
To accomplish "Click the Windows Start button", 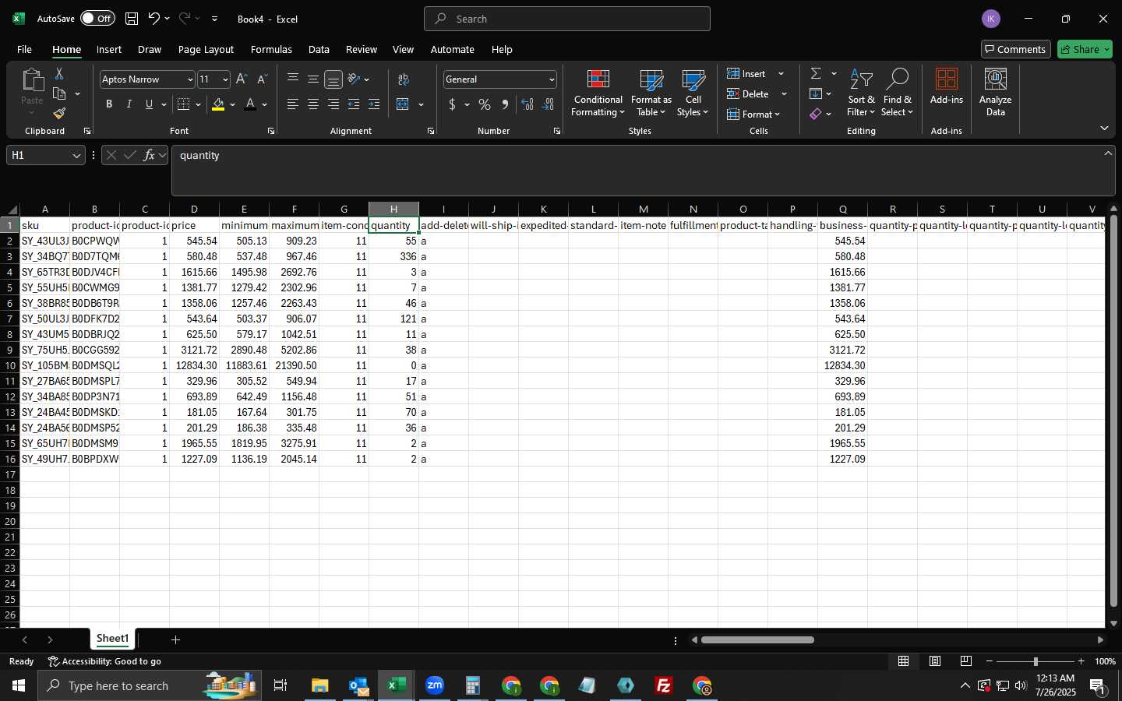I will [19, 685].
